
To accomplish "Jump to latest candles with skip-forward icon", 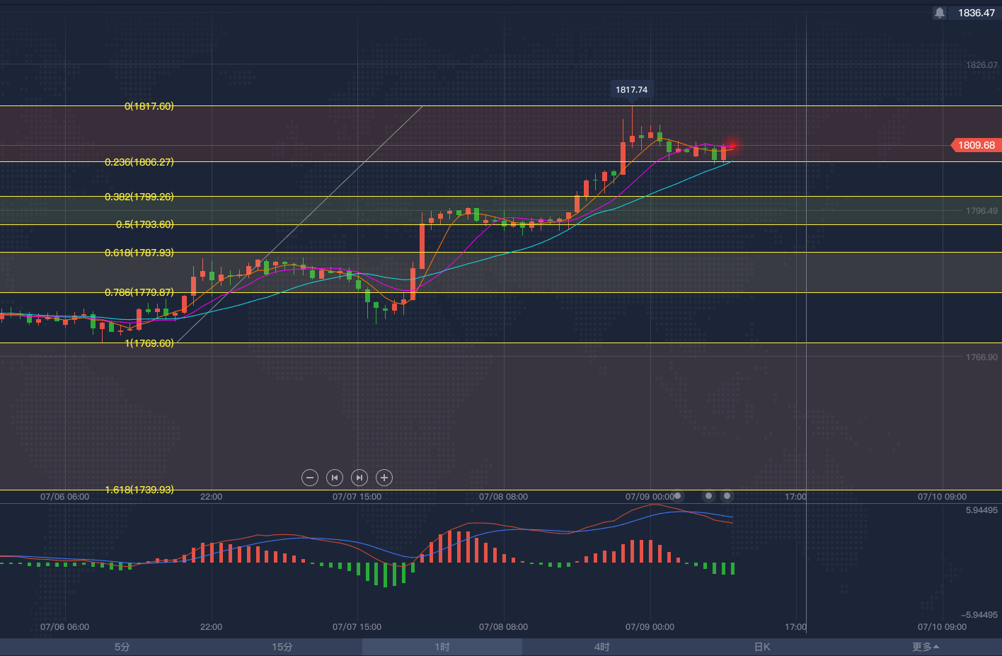I will coord(359,478).
